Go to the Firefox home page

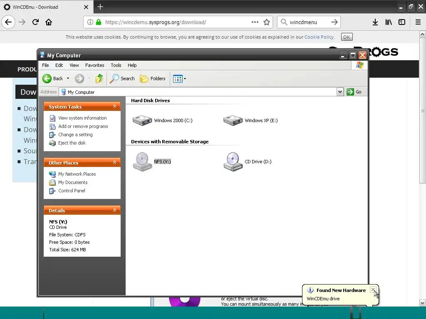pyautogui.click(x=49, y=22)
